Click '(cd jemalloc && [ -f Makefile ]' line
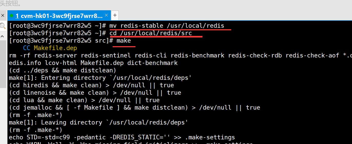The width and height of the screenshot is (352, 144). click(134, 108)
